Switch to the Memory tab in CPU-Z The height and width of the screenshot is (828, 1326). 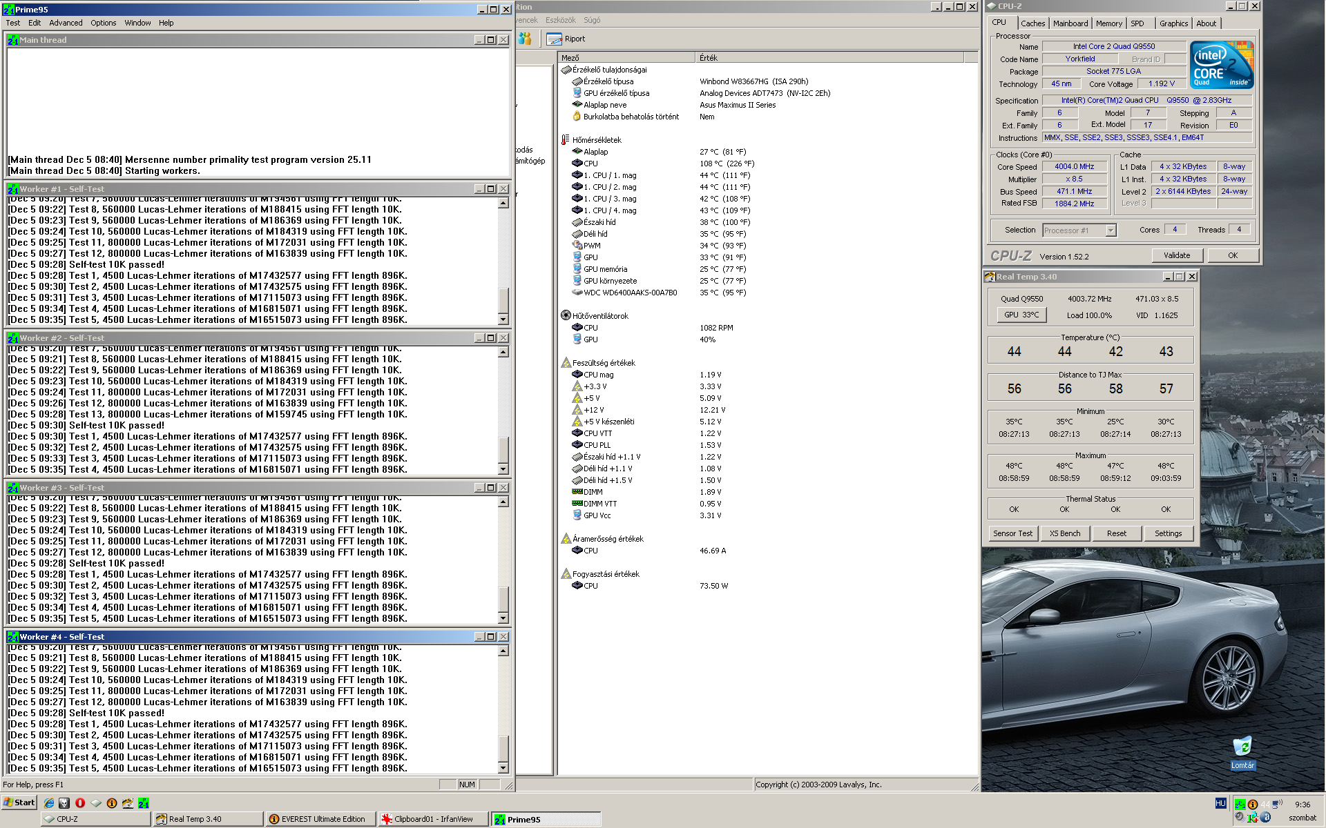(1108, 23)
